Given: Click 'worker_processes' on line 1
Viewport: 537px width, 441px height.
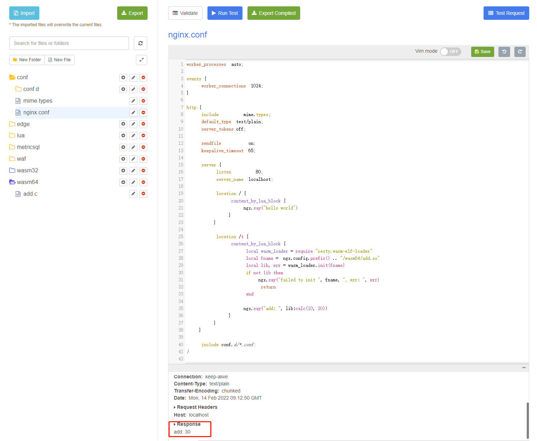Looking at the screenshot, I should pos(206,64).
